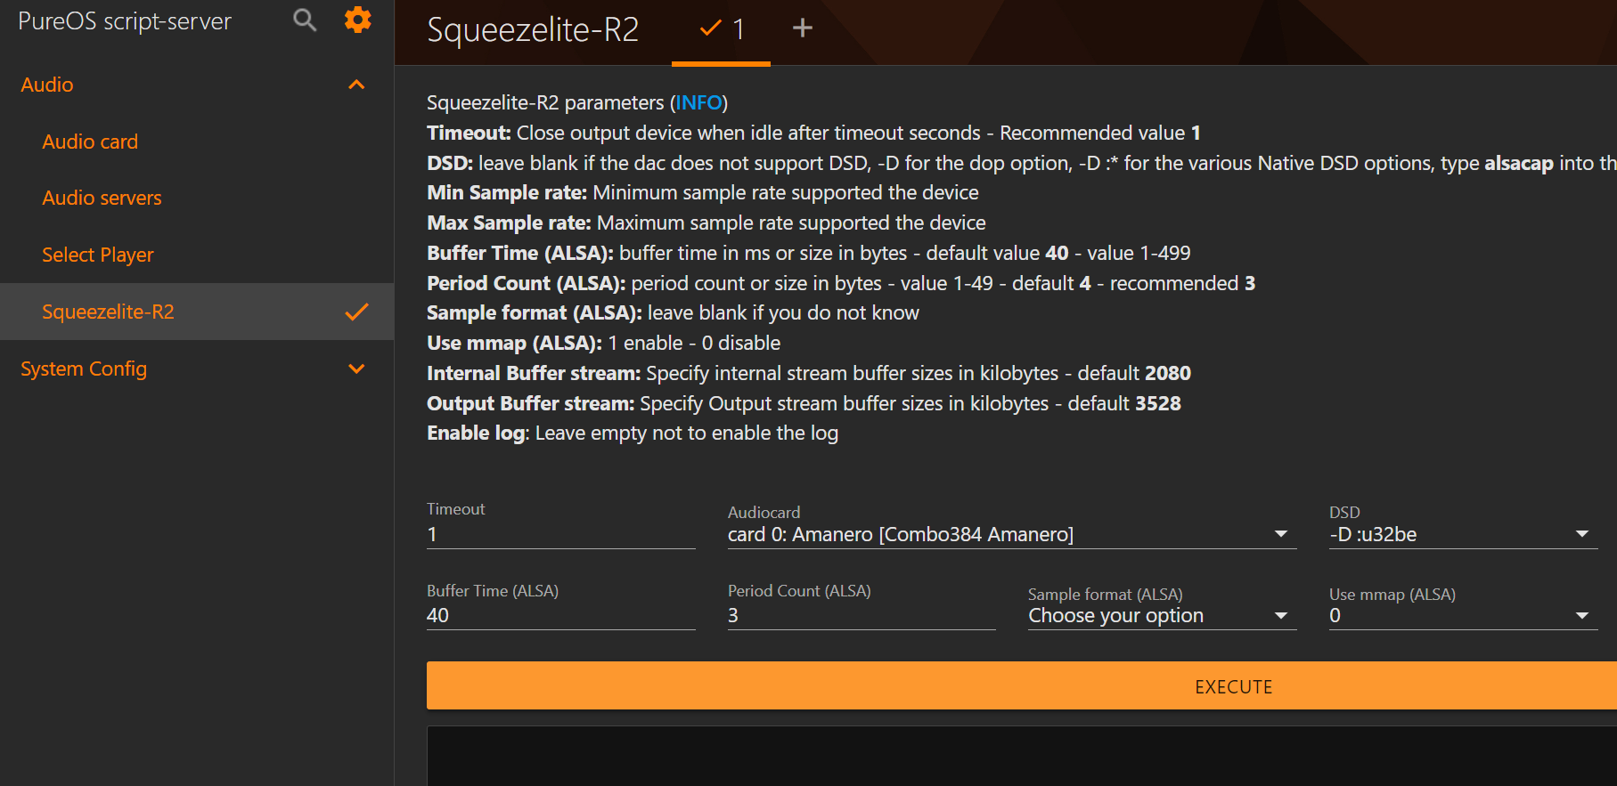Open Select Player menu item

click(x=98, y=255)
